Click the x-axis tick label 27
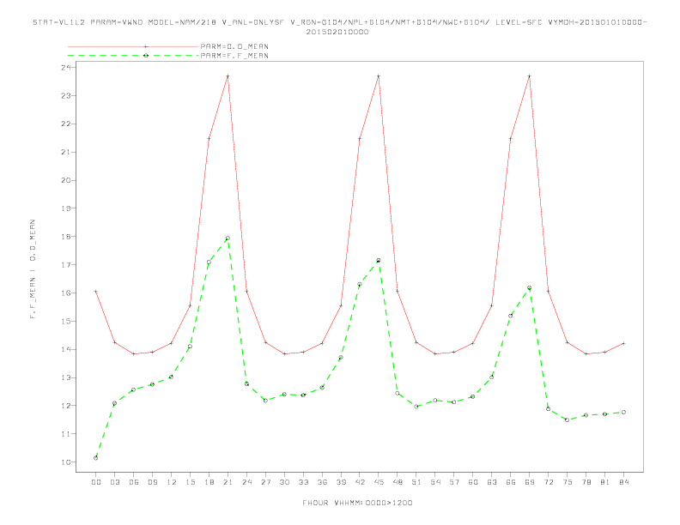 pyautogui.click(x=265, y=482)
